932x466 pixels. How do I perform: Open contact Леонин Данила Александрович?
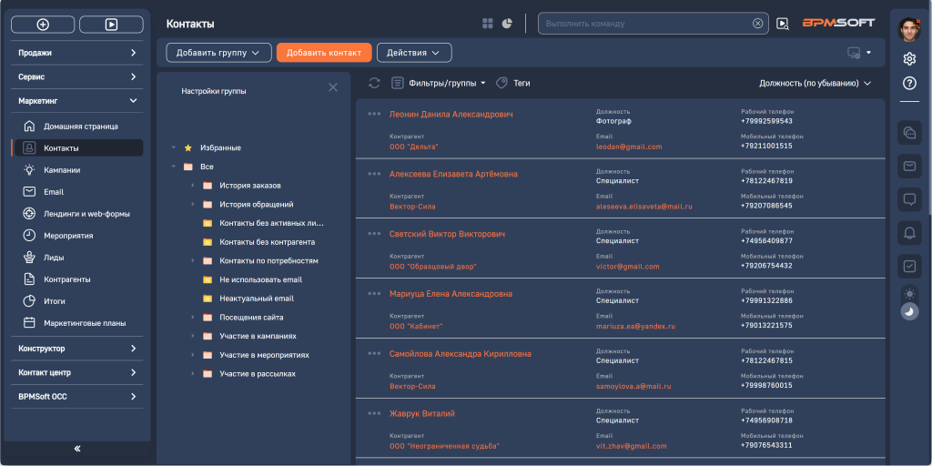[x=451, y=115]
